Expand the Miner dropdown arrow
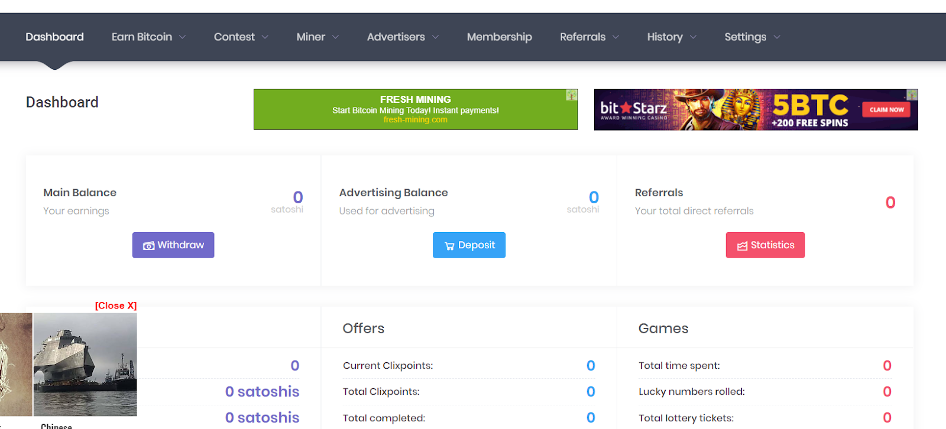 335,37
